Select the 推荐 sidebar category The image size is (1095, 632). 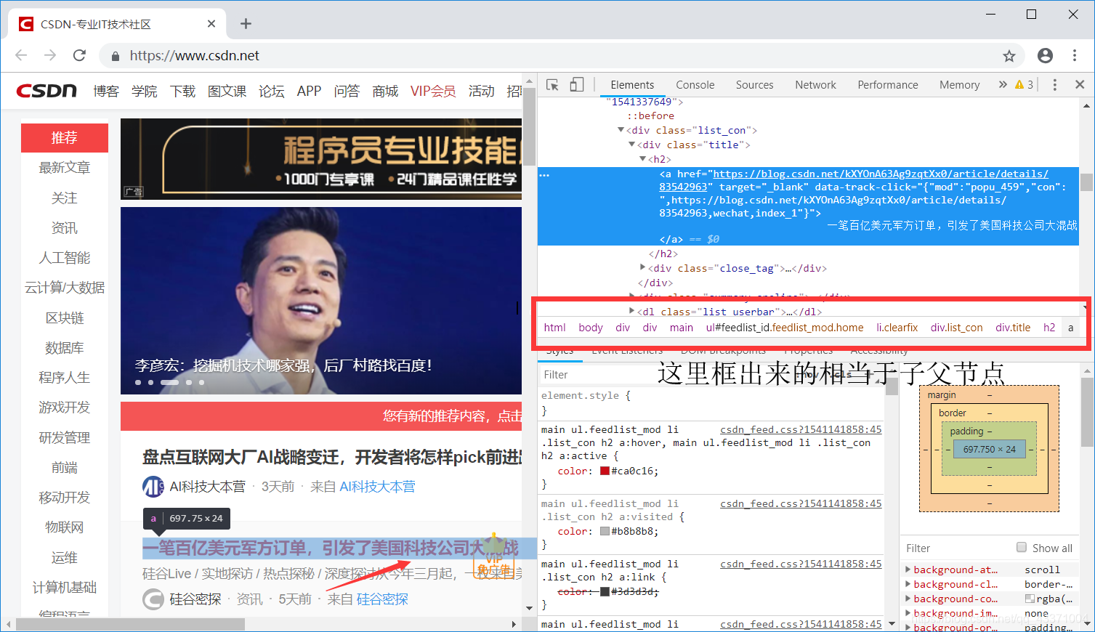65,138
